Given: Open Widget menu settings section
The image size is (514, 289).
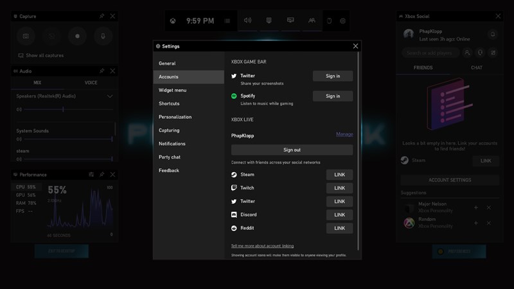Looking at the screenshot, I should pos(188,90).
